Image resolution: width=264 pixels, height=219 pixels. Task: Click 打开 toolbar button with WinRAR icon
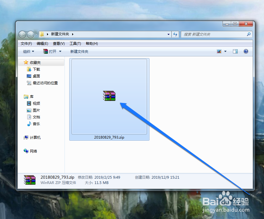point(50,51)
